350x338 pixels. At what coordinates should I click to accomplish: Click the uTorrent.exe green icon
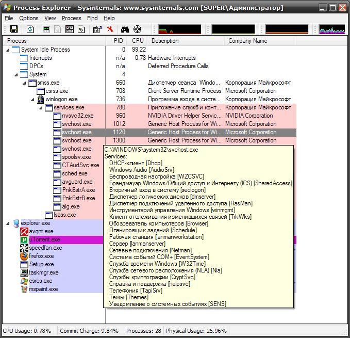pyautogui.click(x=24, y=240)
